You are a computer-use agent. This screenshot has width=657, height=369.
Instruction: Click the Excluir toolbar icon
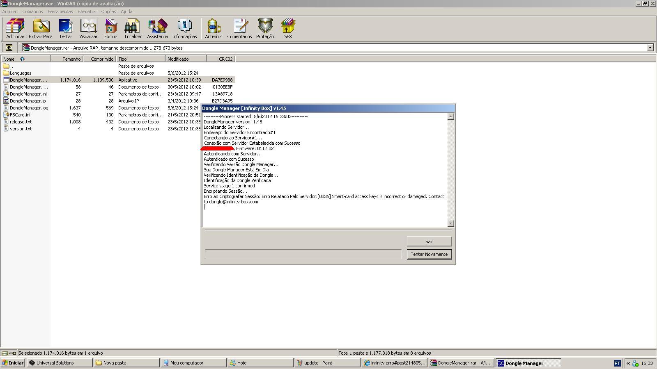(110, 28)
